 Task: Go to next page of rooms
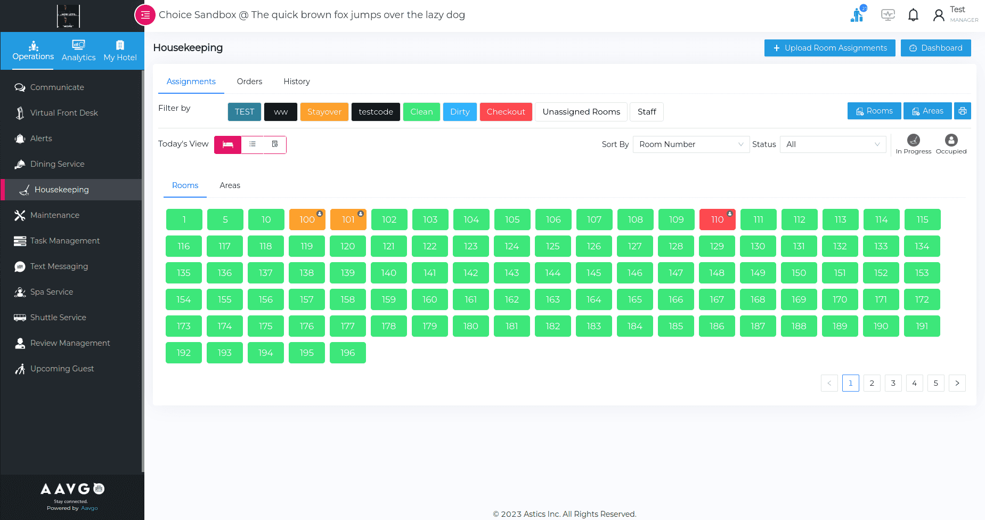957,383
